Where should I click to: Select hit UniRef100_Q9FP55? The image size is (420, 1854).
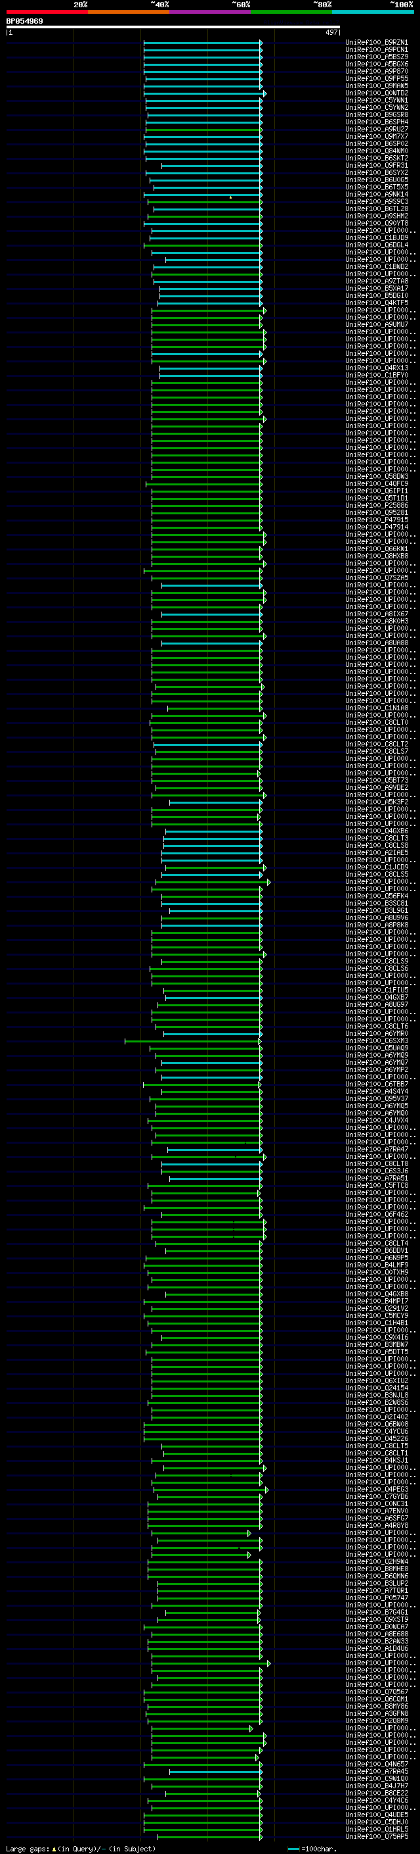tap(376, 78)
